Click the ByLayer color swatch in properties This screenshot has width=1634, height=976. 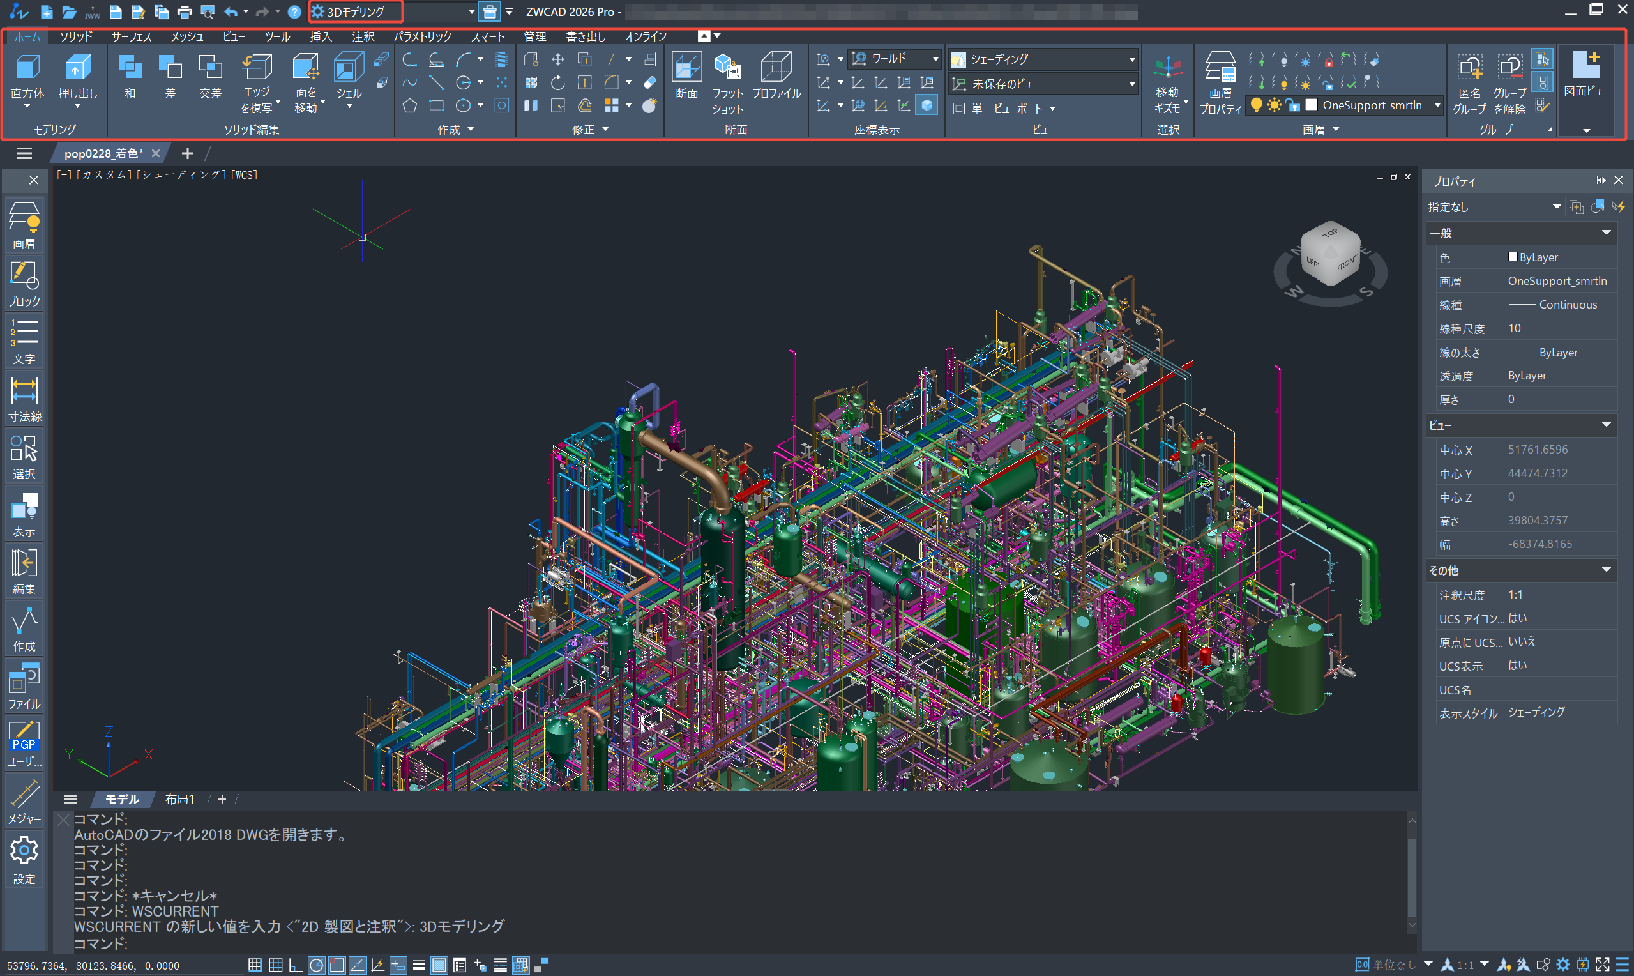click(1513, 257)
